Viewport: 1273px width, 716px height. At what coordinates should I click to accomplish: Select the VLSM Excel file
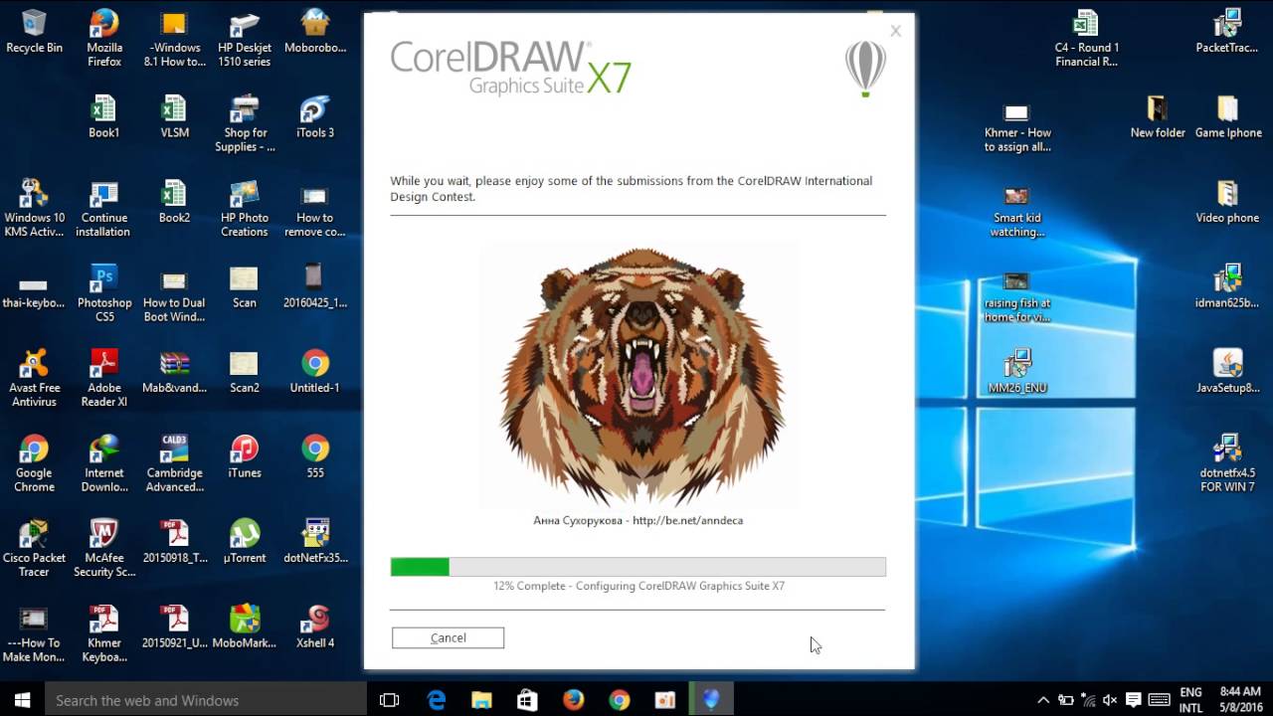(x=174, y=116)
